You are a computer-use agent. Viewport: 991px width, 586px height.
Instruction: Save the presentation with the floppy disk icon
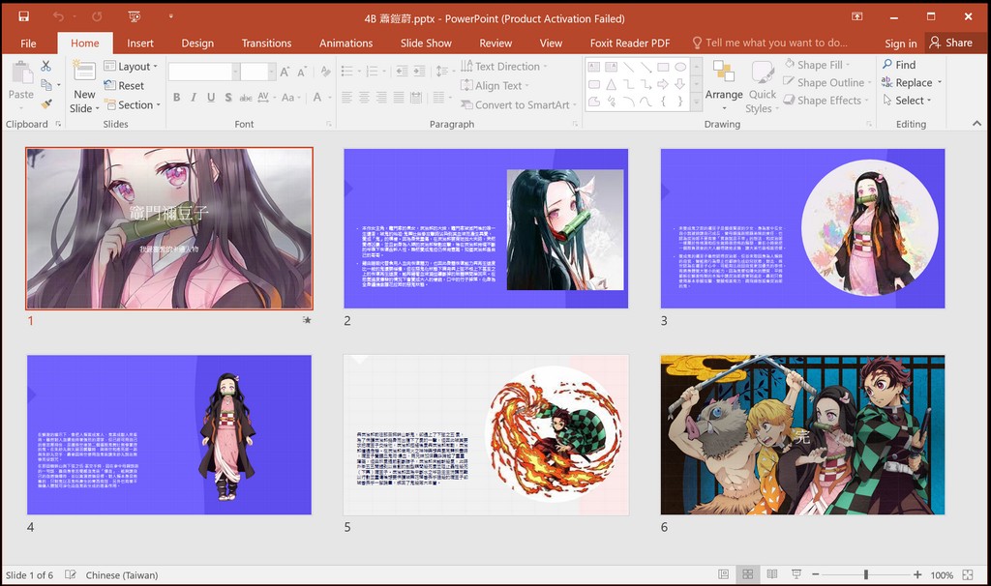[x=23, y=16]
